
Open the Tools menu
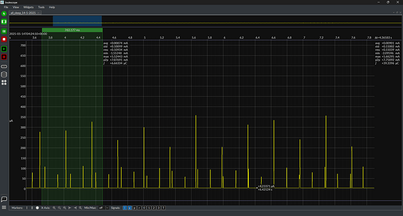pos(41,7)
